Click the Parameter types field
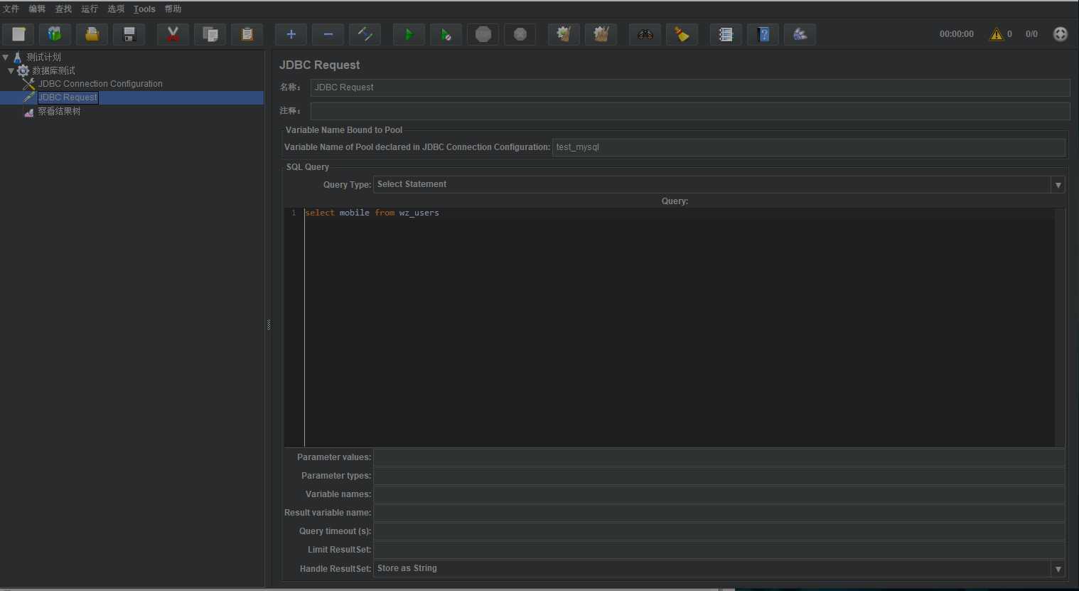Image resolution: width=1079 pixels, height=591 pixels. click(x=719, y=476)
